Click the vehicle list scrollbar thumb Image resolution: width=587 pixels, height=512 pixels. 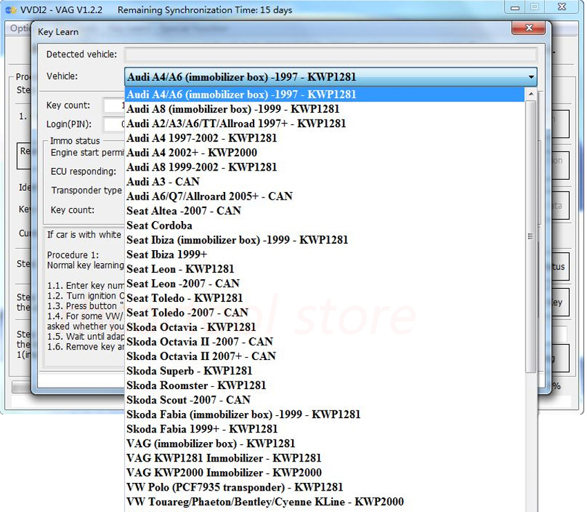(530, 237)
